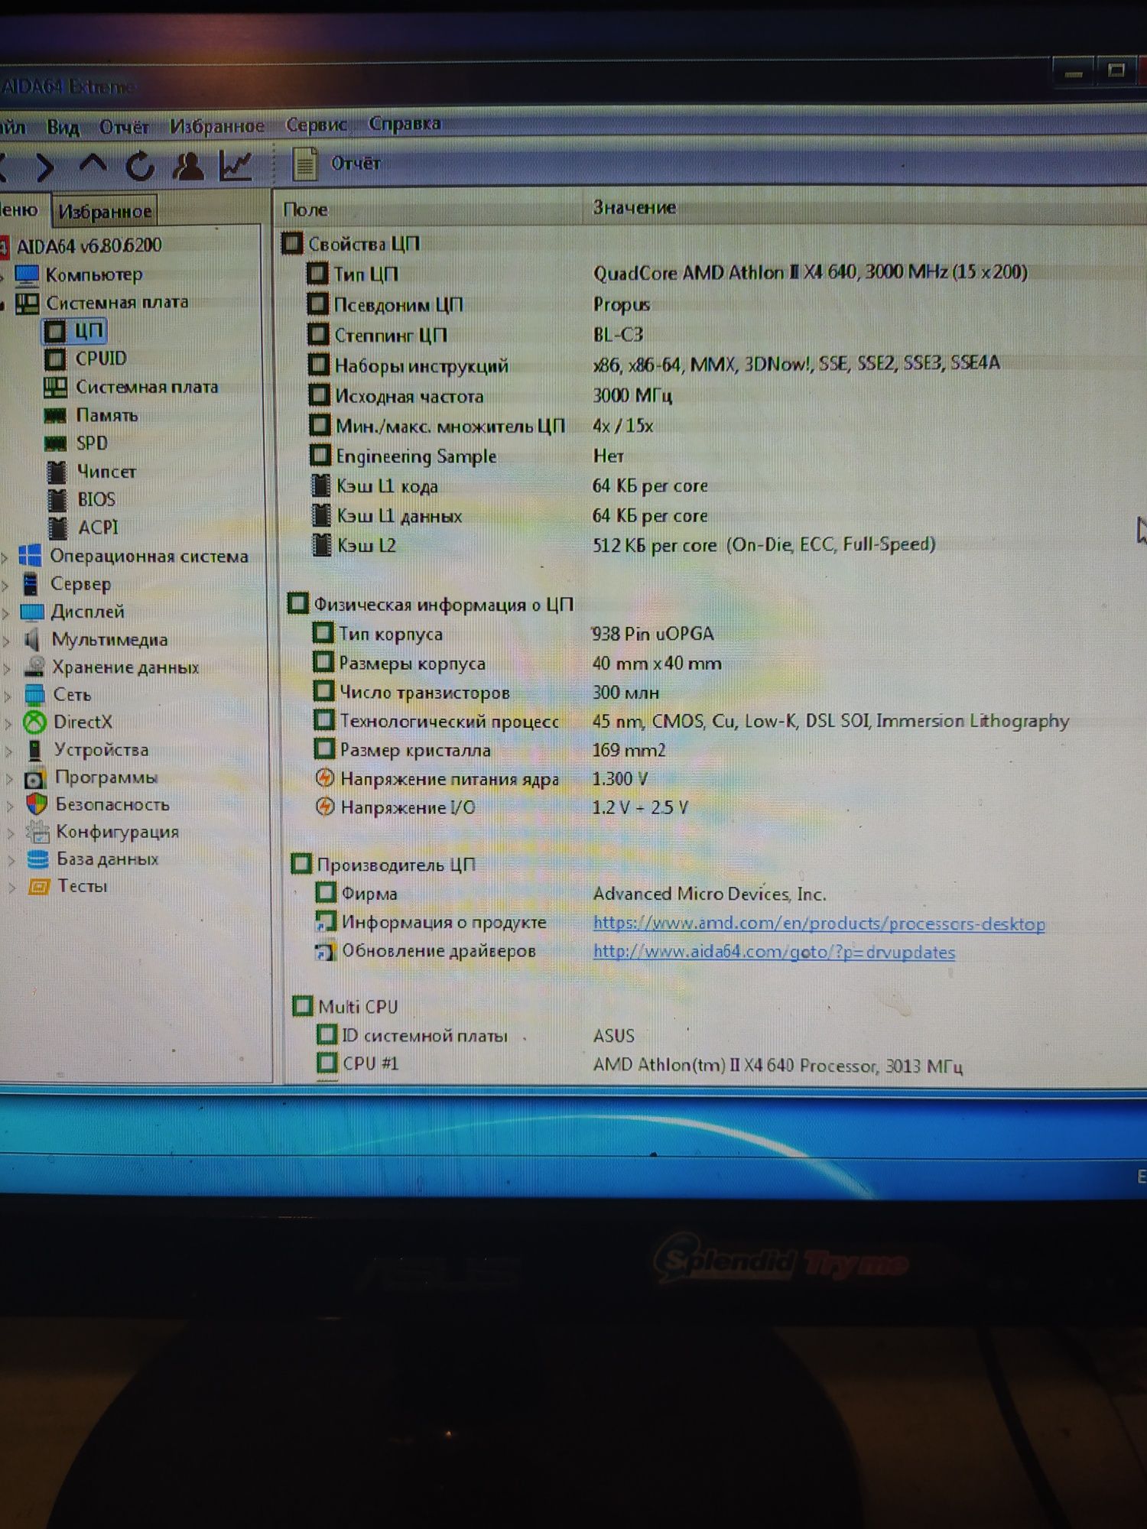1147x1529 pixels.
Task: Go up one level with Up arrow
Action: click(x=93, y=164)
